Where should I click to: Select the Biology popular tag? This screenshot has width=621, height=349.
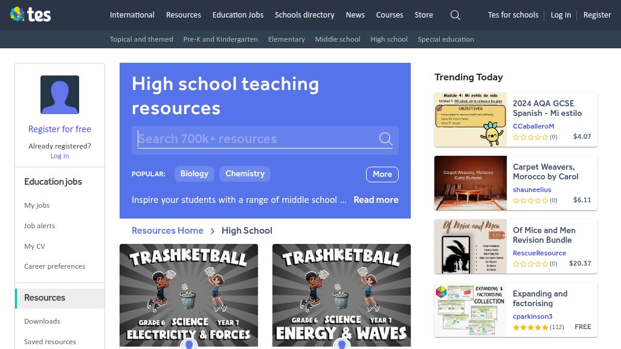point(194,174)
